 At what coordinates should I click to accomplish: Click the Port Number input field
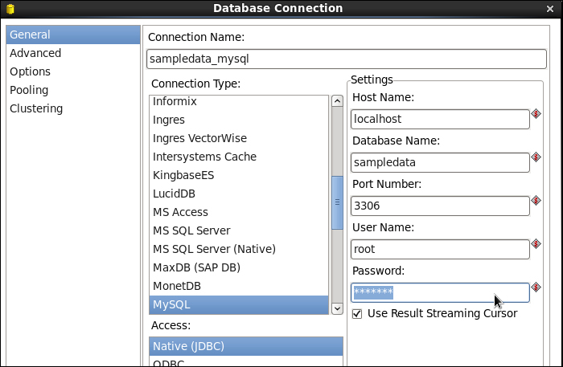coord(440,206)
